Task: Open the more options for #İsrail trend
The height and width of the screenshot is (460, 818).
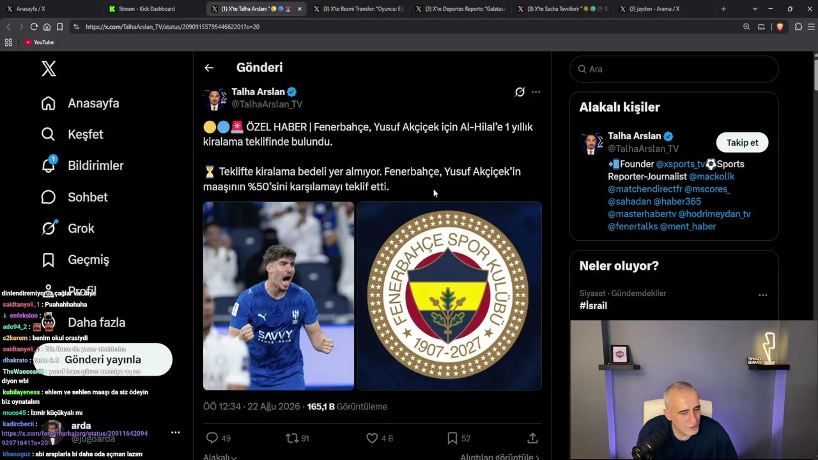Action: tap(762, 295)
